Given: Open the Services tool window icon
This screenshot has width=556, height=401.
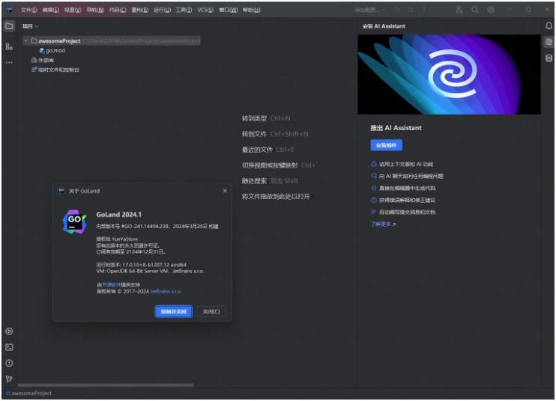Looking at the screenshot, I should [x=9, y=331].
